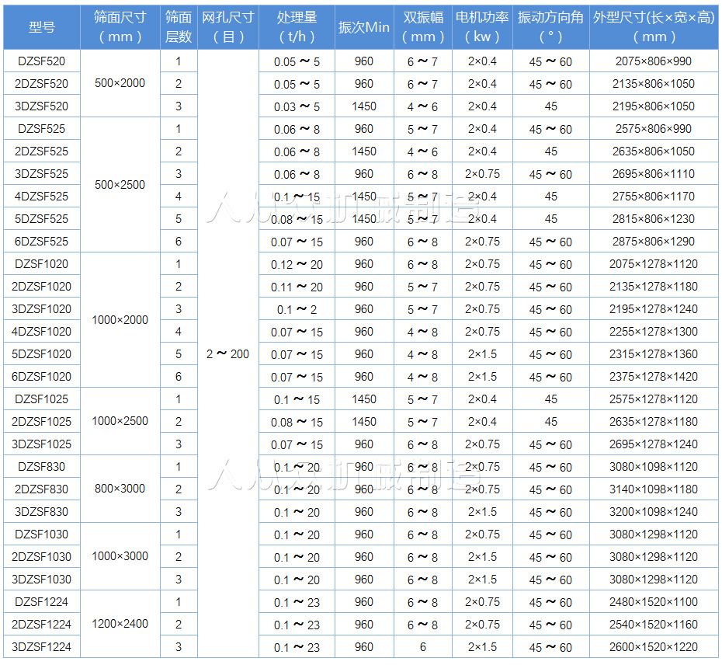
Task: Click the 型号 column header
Action: click(41, 27)
